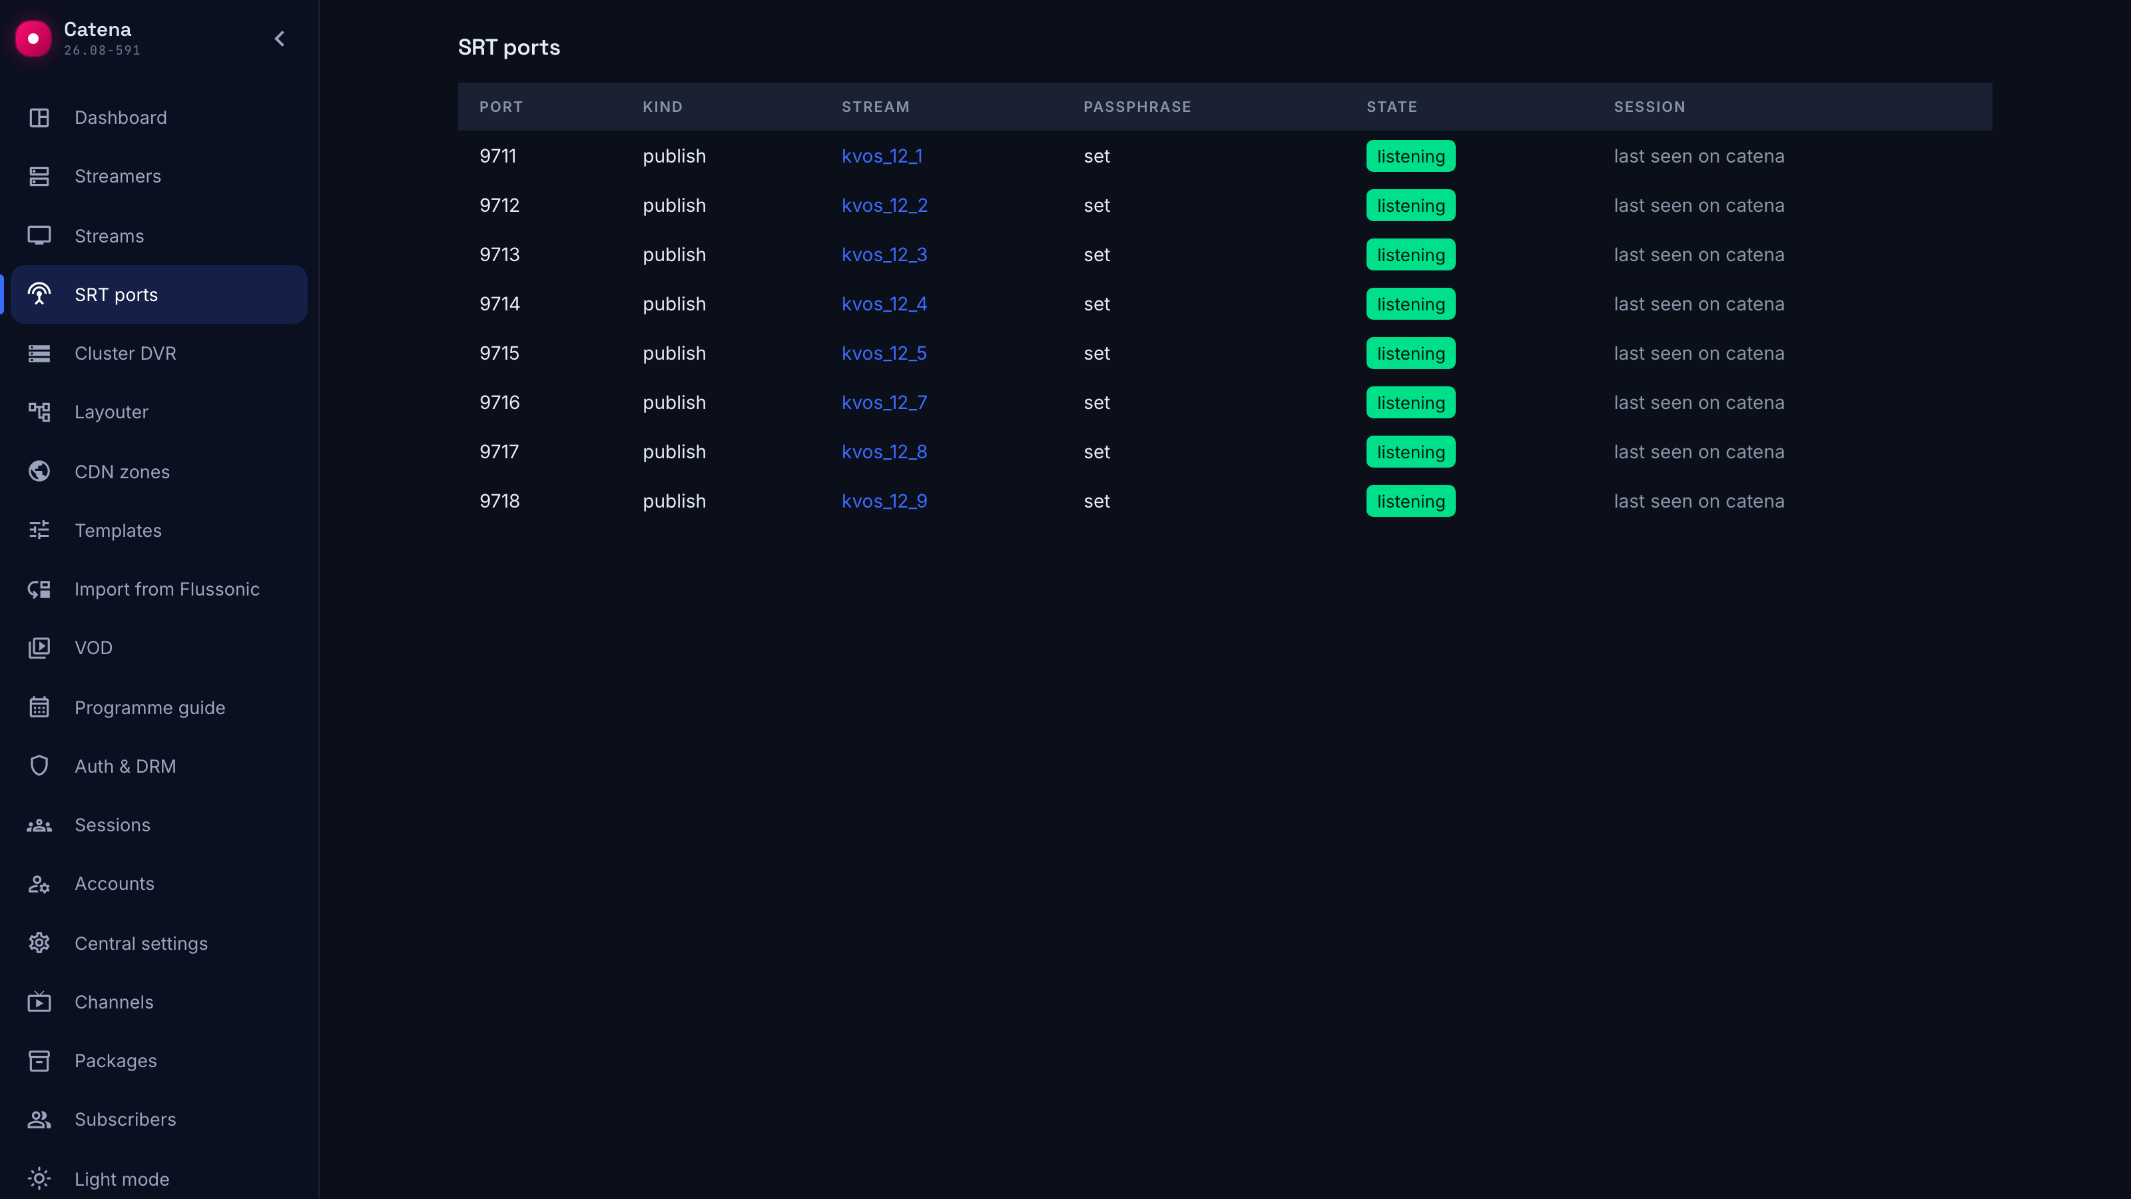This screenshot has width=2131, height=1199.
Task: Open the kvos_12_4 stream link
Action: click(884, 304)
